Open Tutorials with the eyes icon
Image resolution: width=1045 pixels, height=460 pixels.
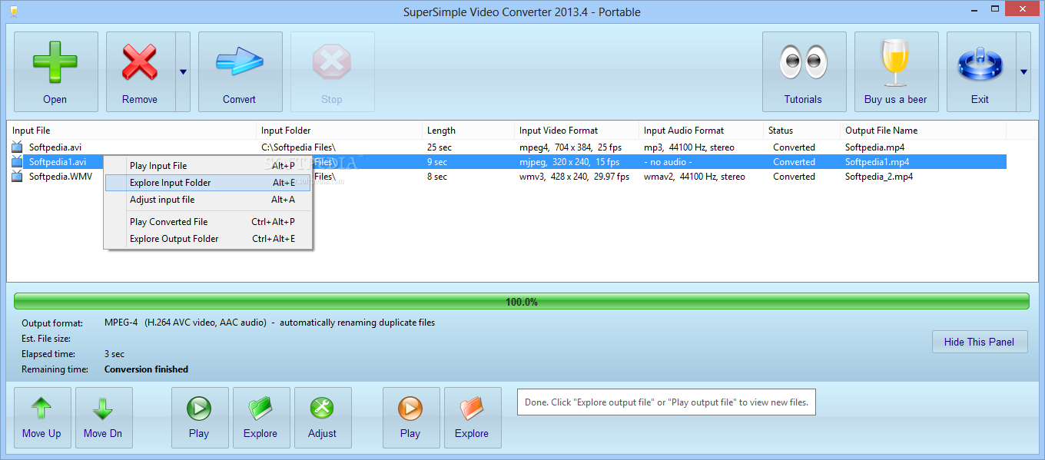(x=804, y=71)
